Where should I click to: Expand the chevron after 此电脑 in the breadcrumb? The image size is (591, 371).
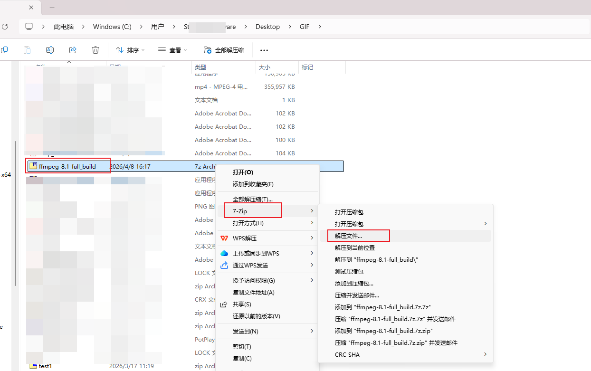pos(83,27)
